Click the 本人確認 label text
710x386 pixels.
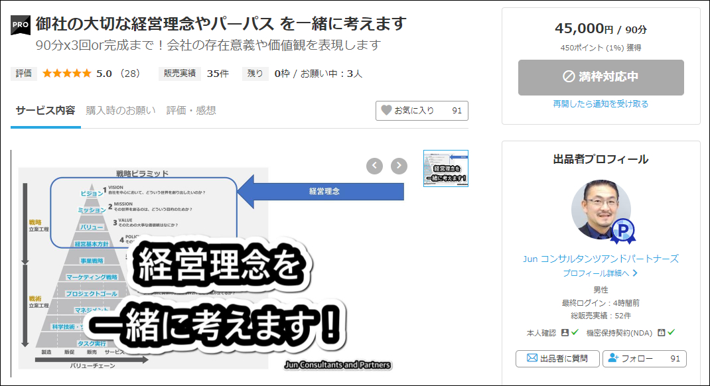pos(541,333)
